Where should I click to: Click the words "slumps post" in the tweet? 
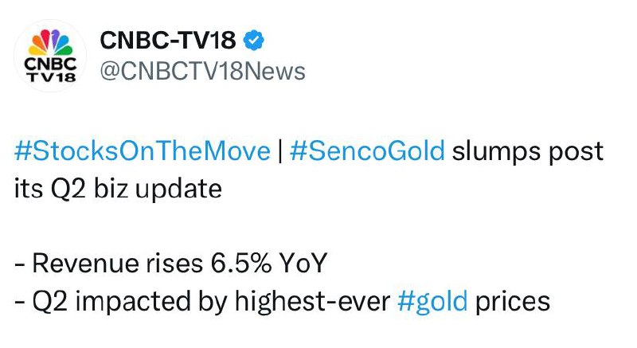(x=527, y=152)
